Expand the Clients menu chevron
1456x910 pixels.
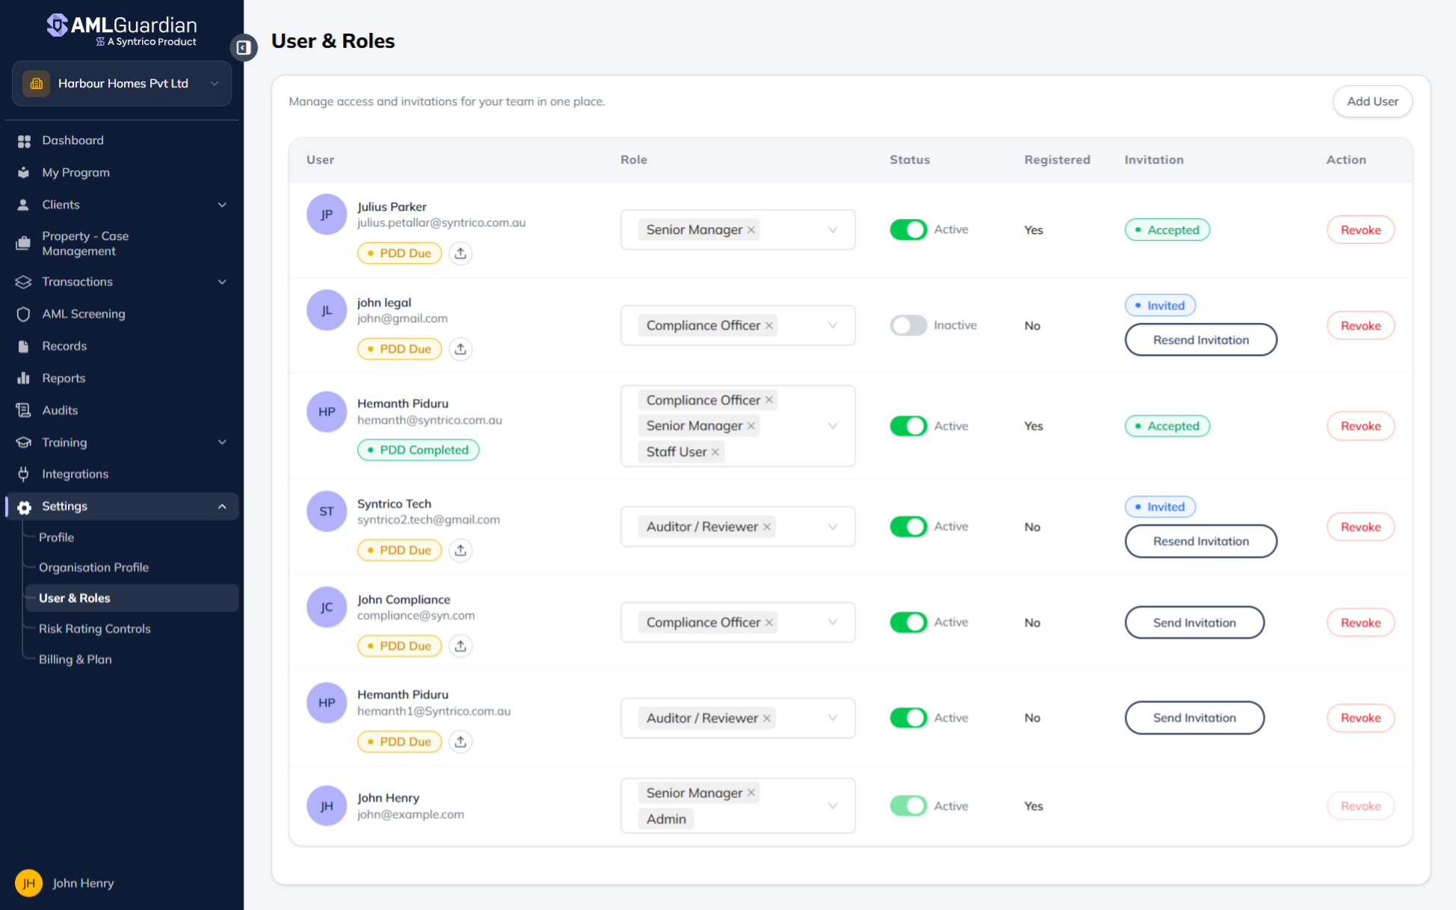coord(222,205)
